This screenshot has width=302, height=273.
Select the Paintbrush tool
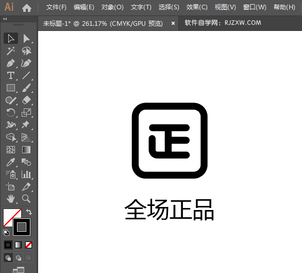tap(26, 88)
